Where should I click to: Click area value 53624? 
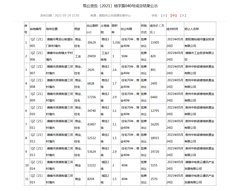92,152
